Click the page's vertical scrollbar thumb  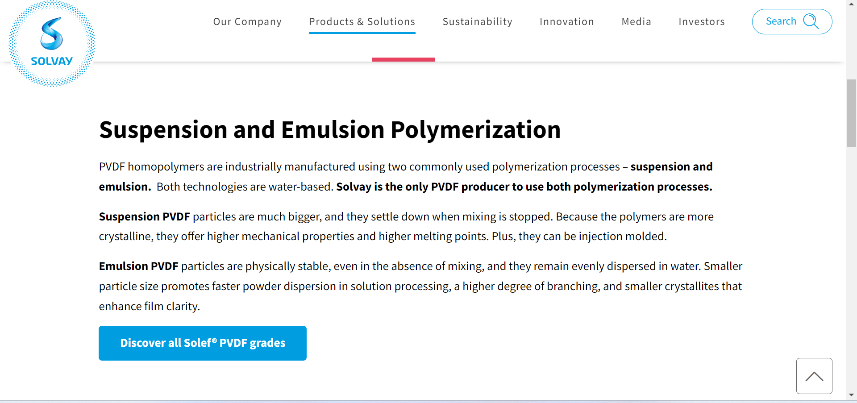coord(851,113)
